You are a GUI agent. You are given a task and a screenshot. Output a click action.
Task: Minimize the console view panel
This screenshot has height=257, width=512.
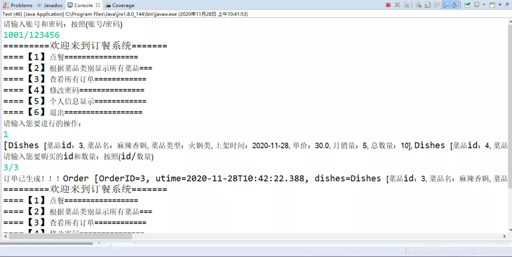(x=507, y=4)
